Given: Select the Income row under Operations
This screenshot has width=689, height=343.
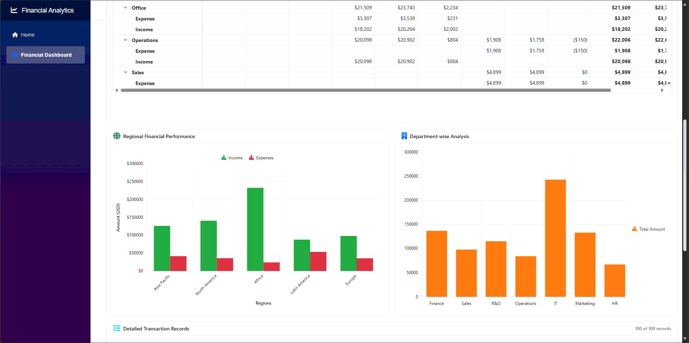Looking at the screenshot, I should 144,61.
